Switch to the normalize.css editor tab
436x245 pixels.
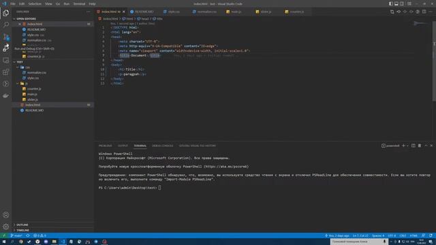206,12
